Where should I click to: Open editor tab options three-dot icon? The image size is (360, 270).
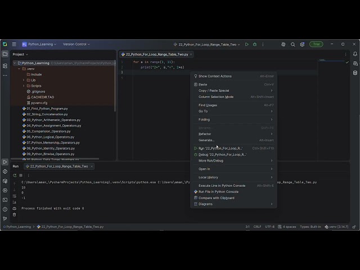(x=345, y=55)
